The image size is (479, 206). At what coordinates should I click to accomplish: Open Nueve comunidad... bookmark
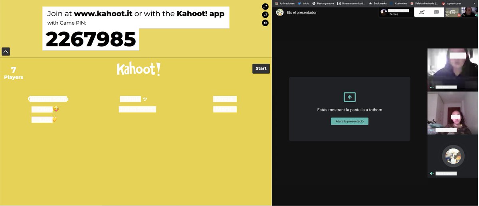click(x=351, y=3)
